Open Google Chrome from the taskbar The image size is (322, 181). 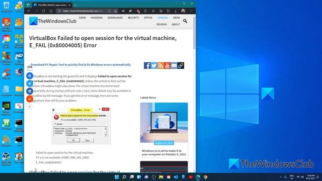tap(205, 177)
